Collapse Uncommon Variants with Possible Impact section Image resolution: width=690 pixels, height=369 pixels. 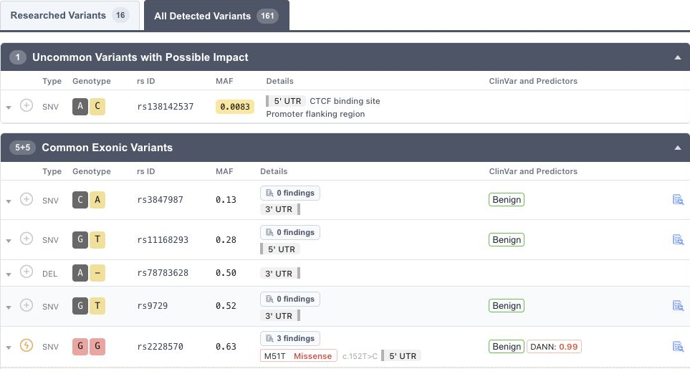(678, 57)
